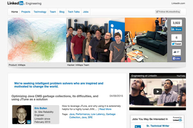The width and height of the screenshot is (193, 128).
Task: Select the Tech Talks tab
Action: [x=74, y=12]
